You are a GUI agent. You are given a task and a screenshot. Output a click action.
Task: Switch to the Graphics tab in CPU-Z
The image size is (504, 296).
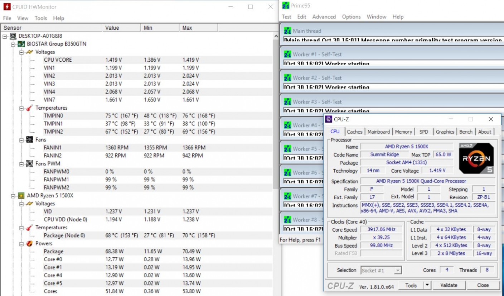445,132
